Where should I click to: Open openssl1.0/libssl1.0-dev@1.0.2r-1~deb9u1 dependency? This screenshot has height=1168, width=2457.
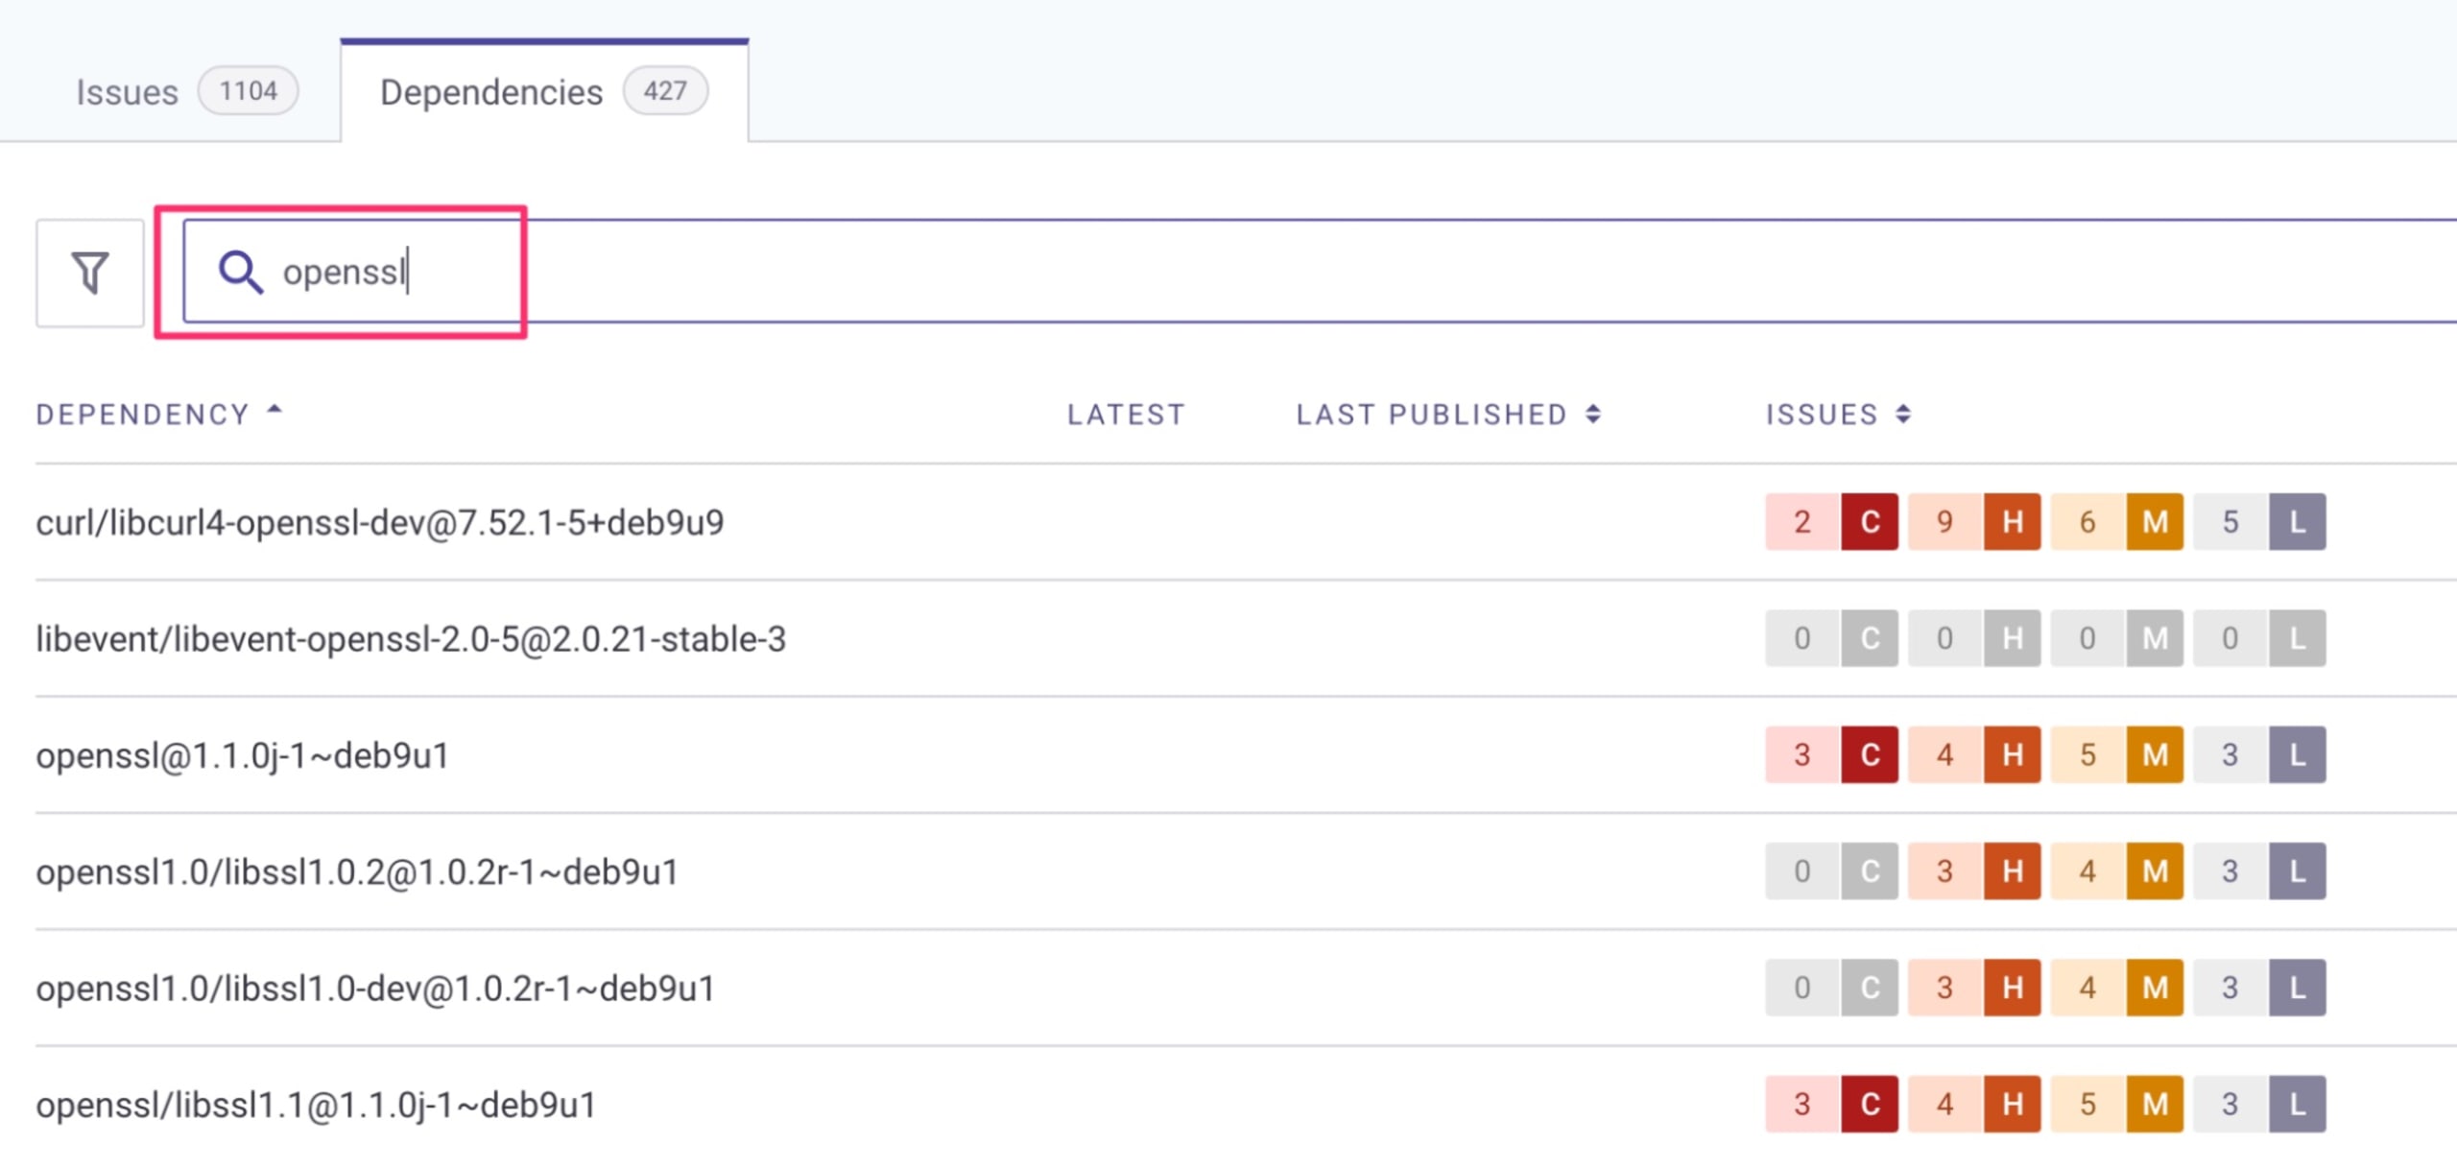375,989
